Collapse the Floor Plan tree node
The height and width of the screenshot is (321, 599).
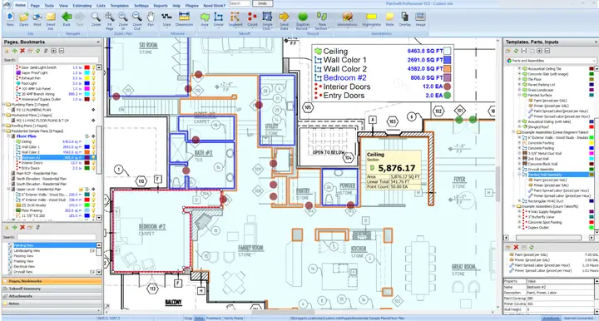tap(9, 136)
